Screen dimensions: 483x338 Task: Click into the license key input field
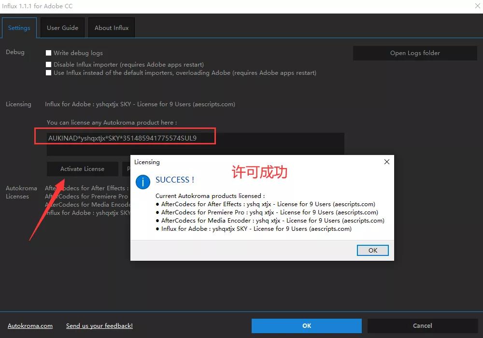point(195,144)
